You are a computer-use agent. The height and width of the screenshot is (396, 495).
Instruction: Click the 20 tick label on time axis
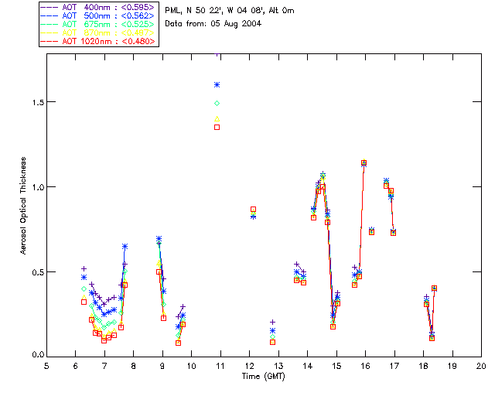pos(481,366)
